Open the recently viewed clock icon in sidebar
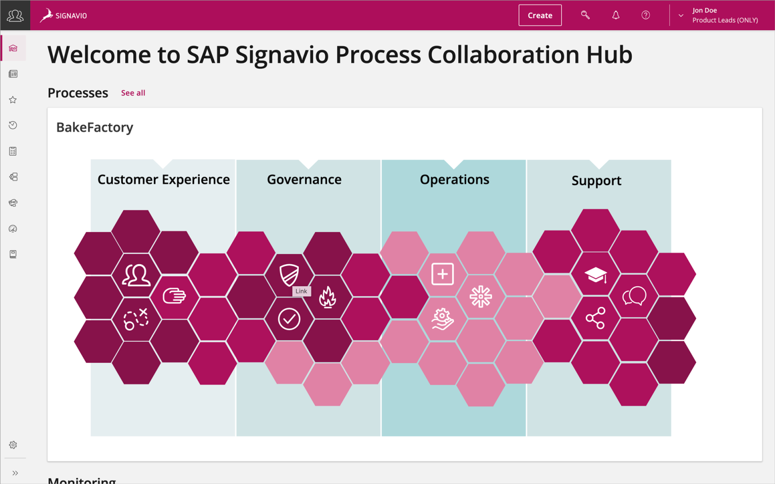 (x=13, y=125)
